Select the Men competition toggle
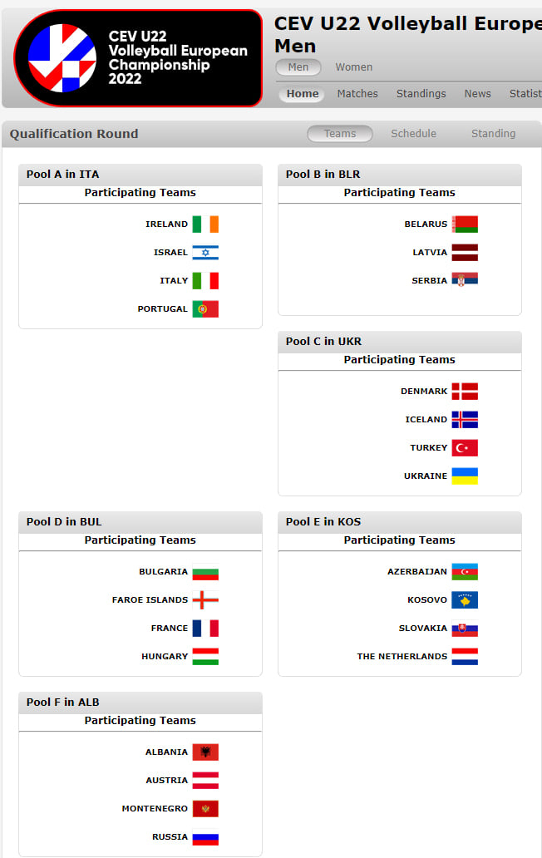This screenshot has height=858, width=542. tap(298, 67)
